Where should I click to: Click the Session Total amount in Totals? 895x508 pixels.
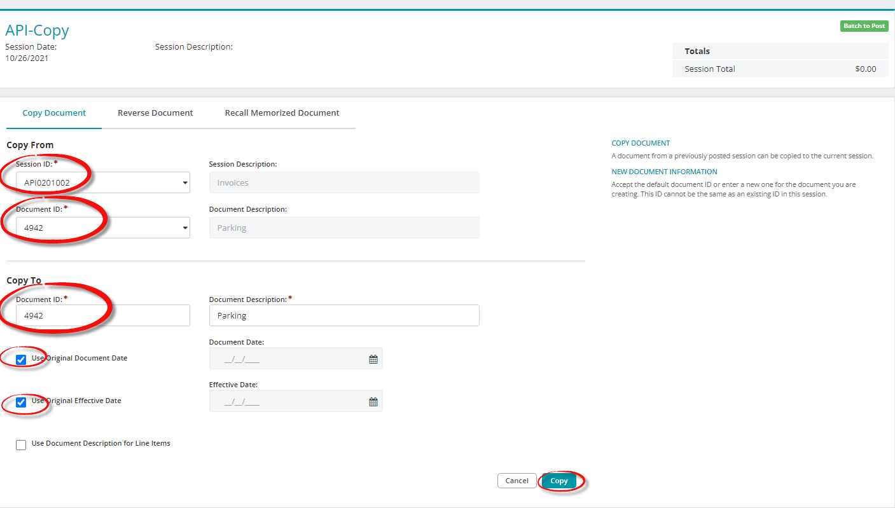click(865, 69)
